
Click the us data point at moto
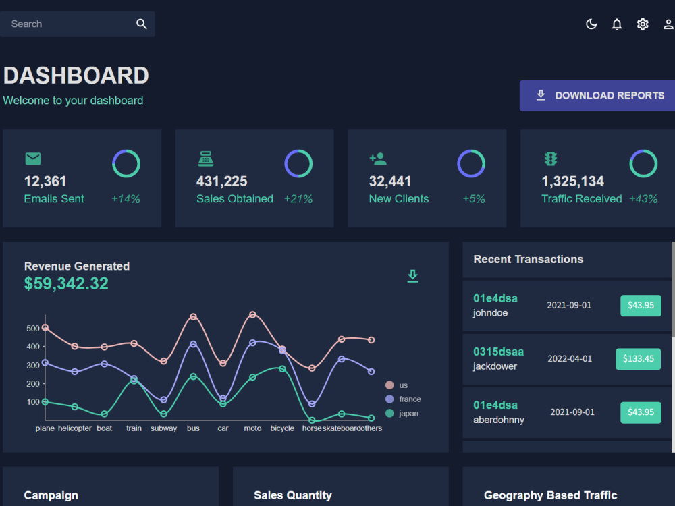pyautogui.click(x=252, y=314)
